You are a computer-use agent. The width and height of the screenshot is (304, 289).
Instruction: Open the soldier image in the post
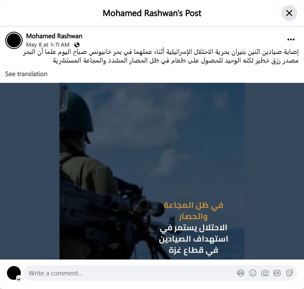[x=152, y=171]
